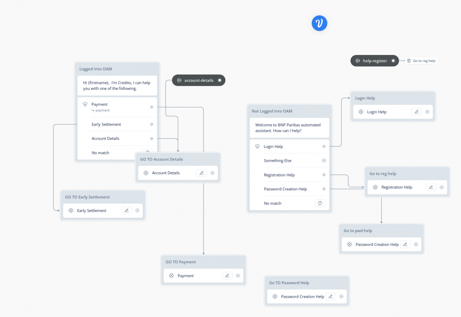Click the blue Voiceflow start logo
The image size is (461, 317).
(319, 23)
